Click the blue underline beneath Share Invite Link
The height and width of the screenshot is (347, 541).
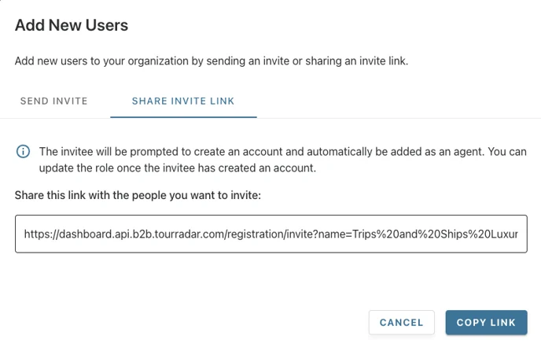tap(183, 117)
